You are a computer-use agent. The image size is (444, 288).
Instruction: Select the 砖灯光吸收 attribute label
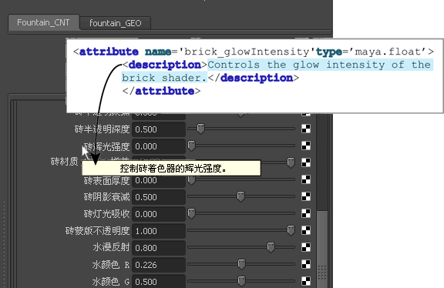click(106, 213)
